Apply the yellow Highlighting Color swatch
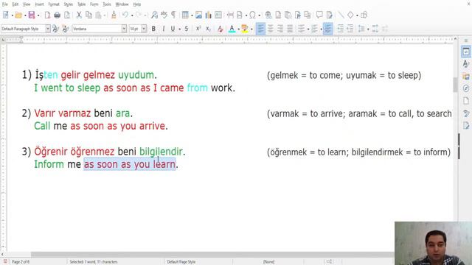 [245, 29]
